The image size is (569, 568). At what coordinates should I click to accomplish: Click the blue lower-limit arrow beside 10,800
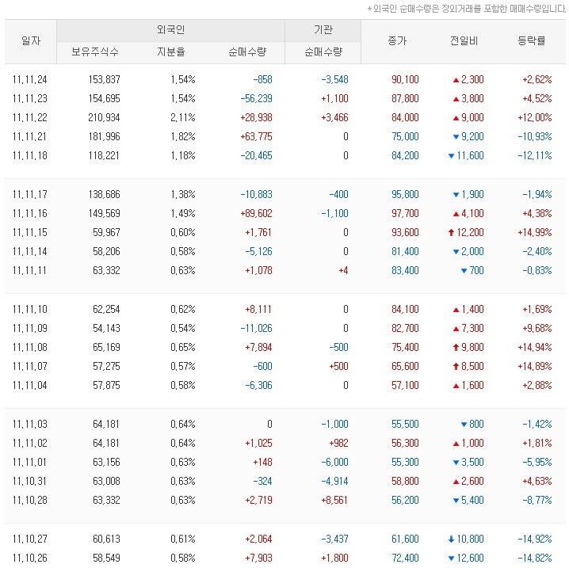451,539
